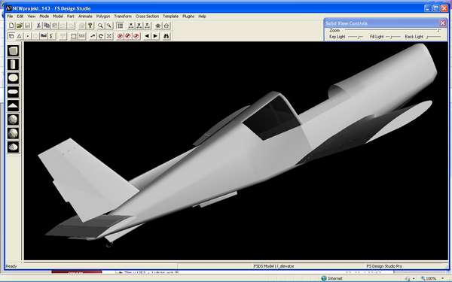
Task: Open a file using the folder icon
Action: pyautogui.click(x=20, y=26)
